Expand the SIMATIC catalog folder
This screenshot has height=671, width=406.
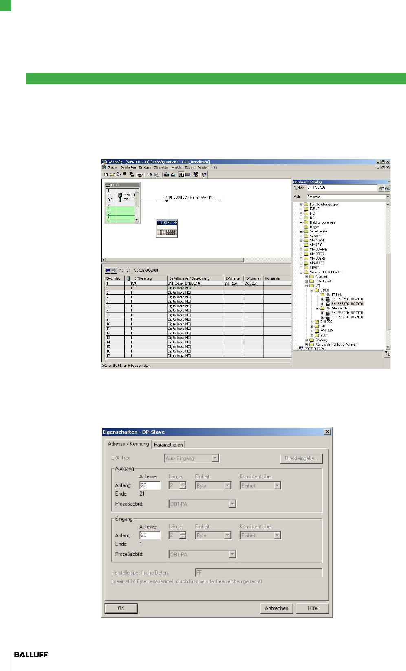pyautogui.click(x=301, y=245)
